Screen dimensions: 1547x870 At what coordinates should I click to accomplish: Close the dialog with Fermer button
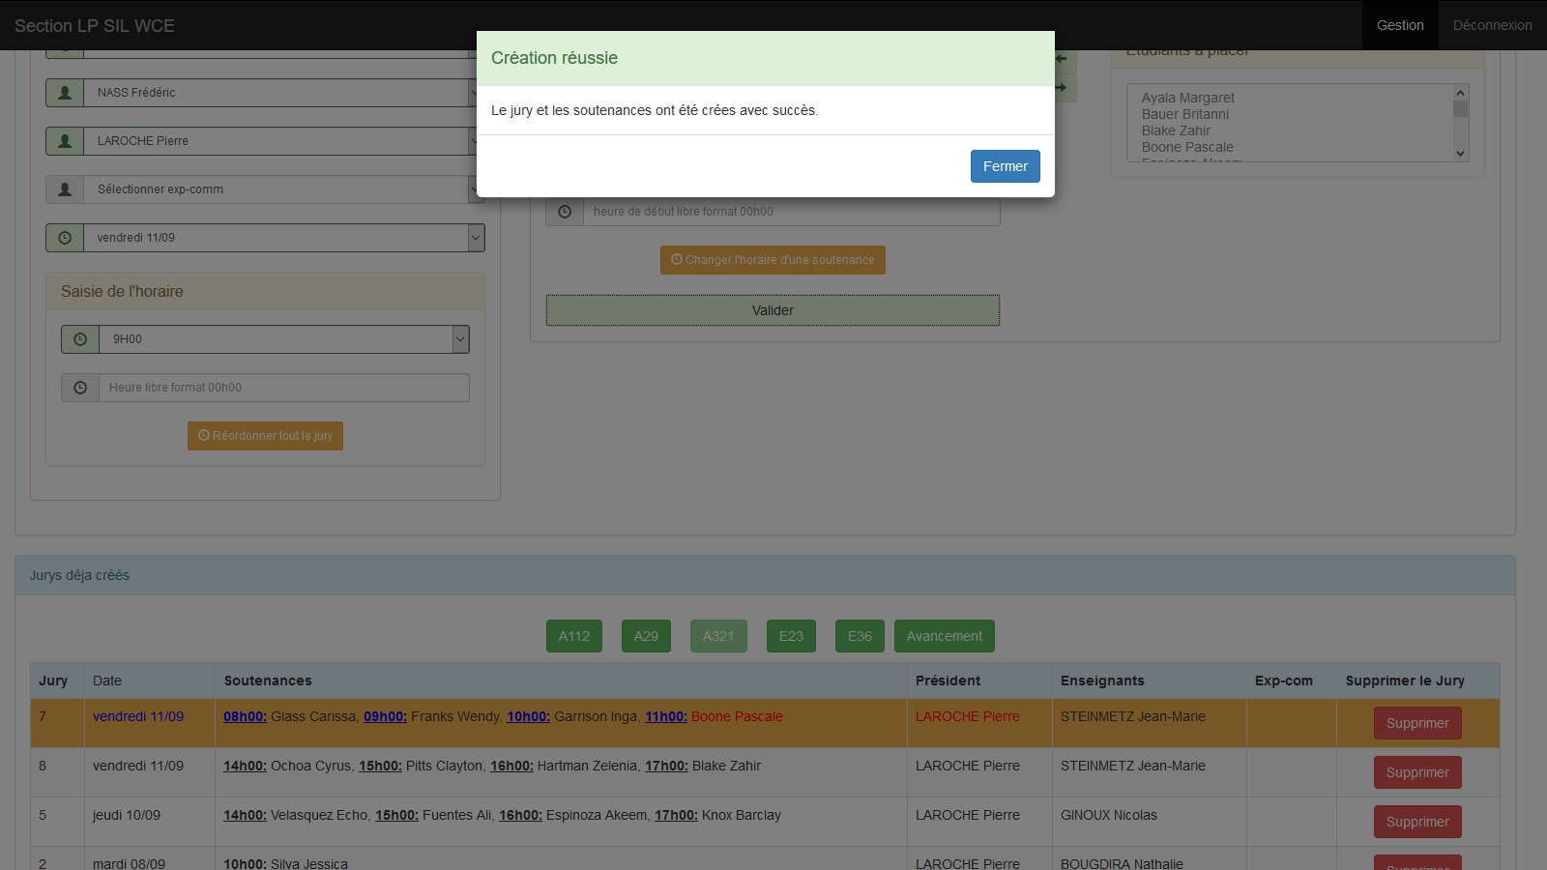pos(1005,166)
